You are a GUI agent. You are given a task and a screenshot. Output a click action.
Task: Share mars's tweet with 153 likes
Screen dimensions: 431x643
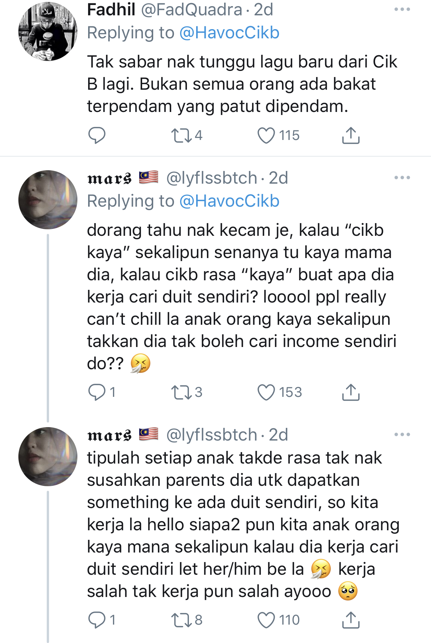coord(350,392)
